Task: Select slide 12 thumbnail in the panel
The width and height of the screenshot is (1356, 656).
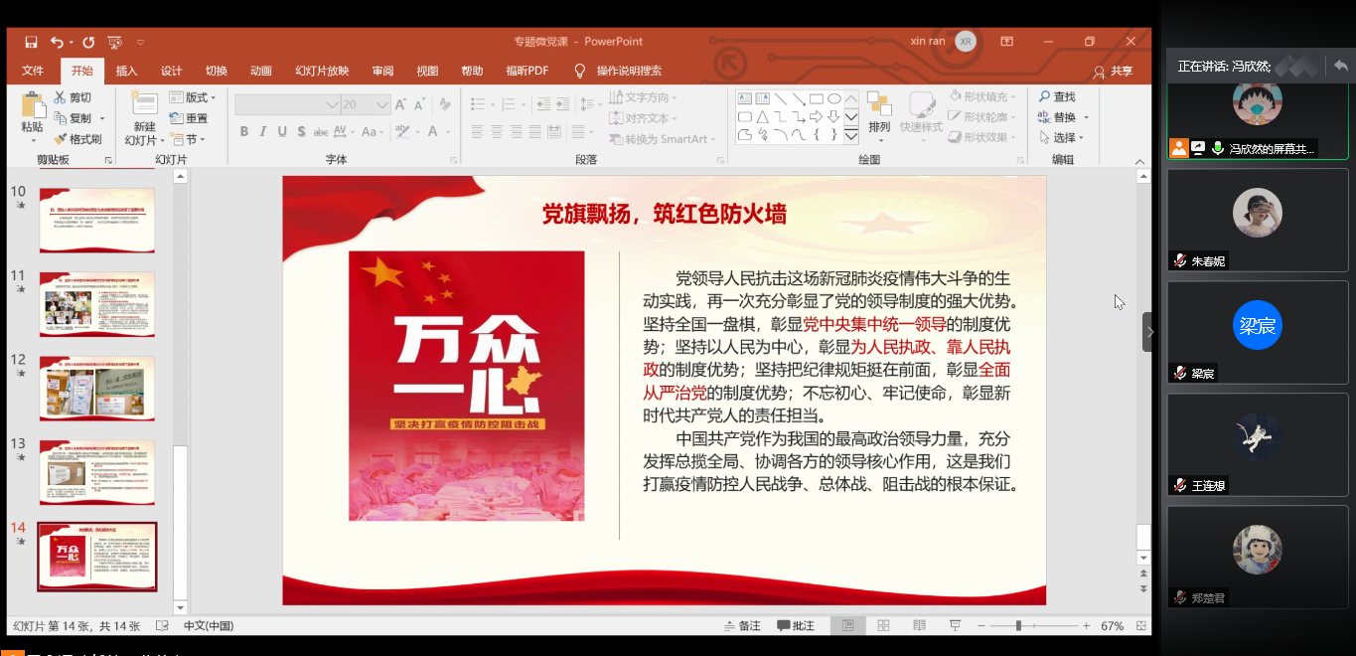Action: pos(97,389)
